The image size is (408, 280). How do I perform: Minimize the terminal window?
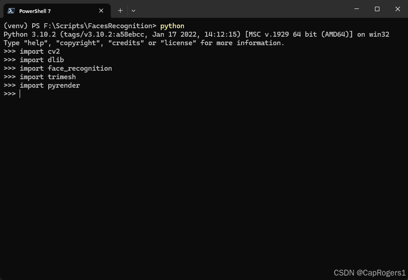coord(357,9)
